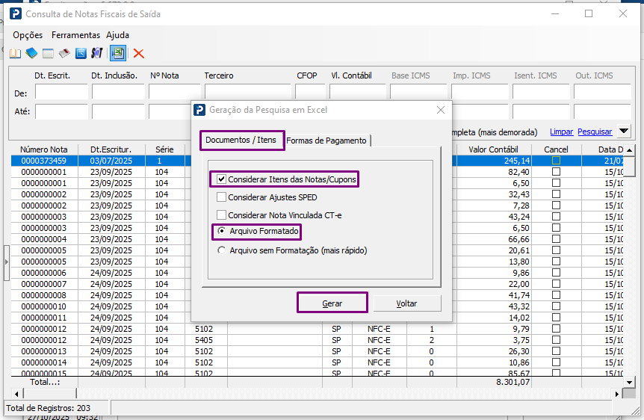This screenshot has width=644, height=420.
Task: Click the Cancel column header
Action: click(x=556, y=149)
